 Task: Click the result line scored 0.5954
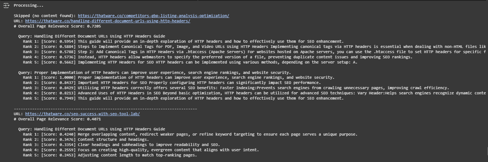[183, 41]
